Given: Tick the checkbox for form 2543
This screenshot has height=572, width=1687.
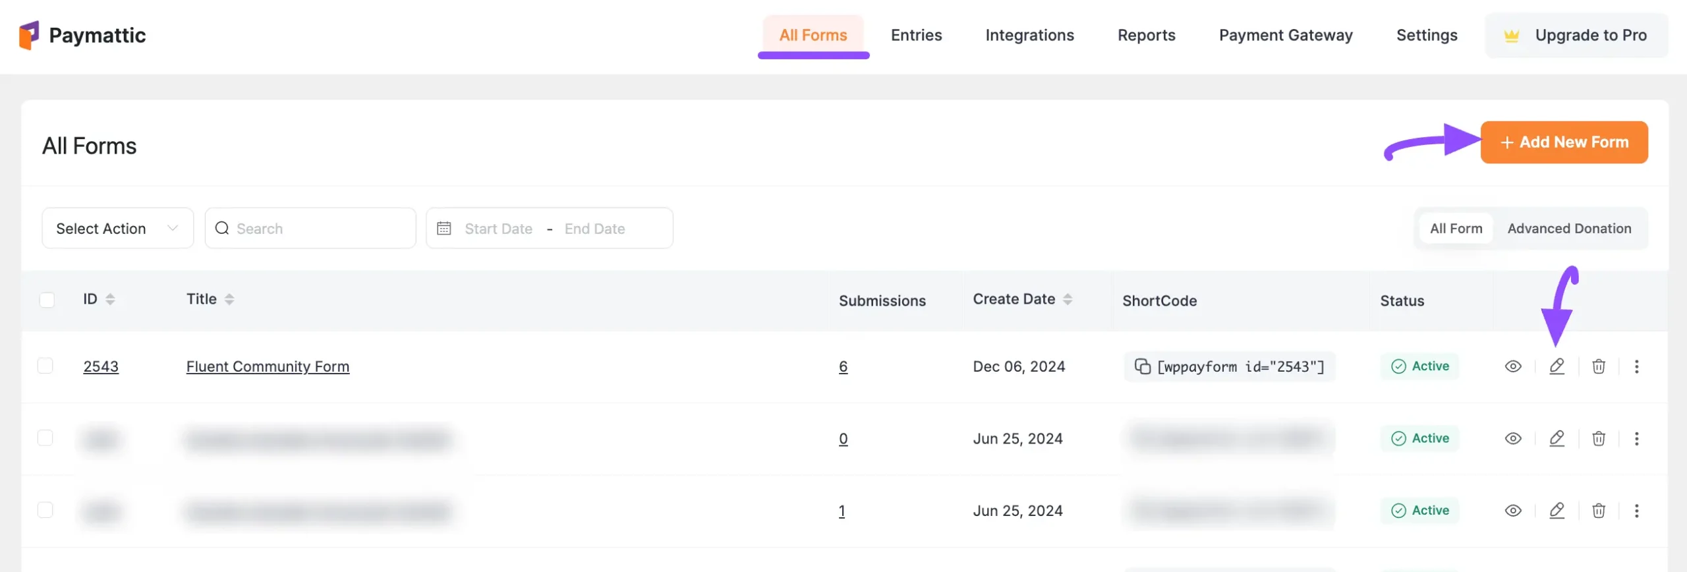Looking at the screenshot, I should click(45, 366).
